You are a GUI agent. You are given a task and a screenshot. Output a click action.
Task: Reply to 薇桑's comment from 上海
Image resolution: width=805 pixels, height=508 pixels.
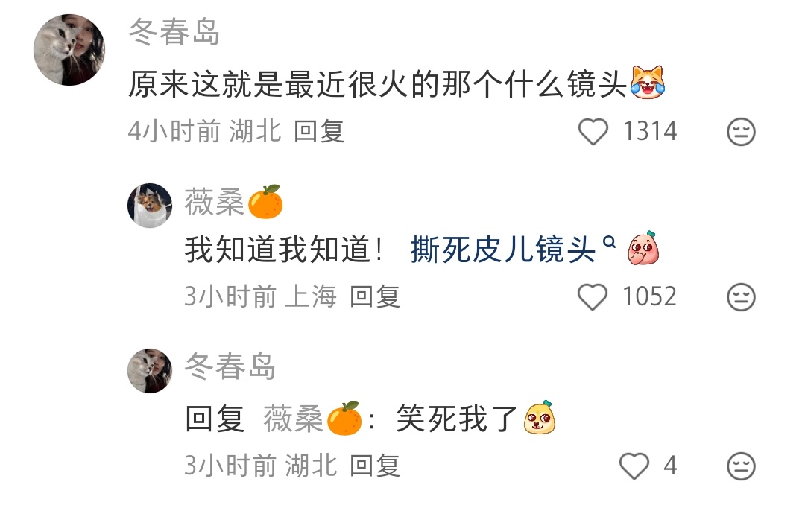(x=375, y=296)
